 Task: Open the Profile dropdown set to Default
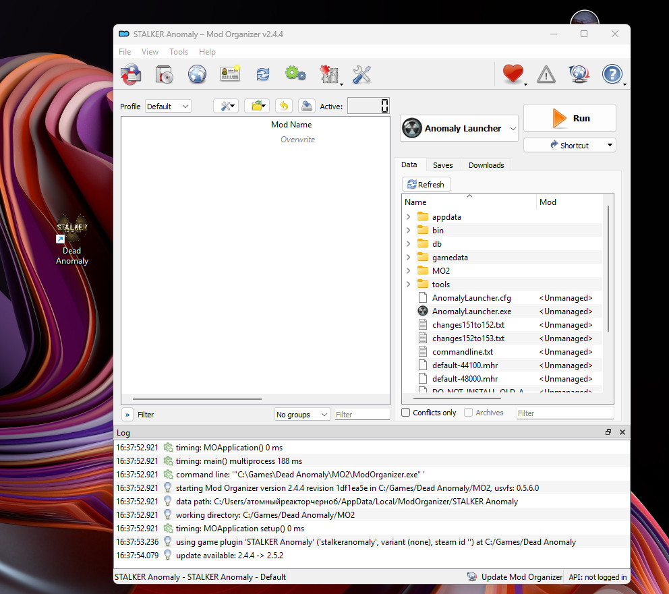pyautogui.click(x=168, y=106)
